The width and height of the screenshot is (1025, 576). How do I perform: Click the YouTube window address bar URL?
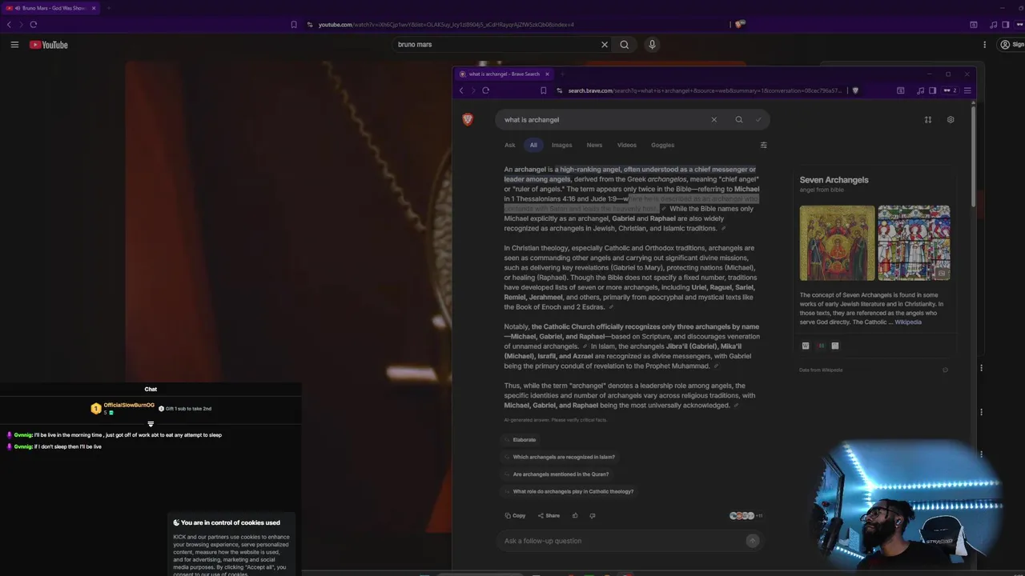pos(446,25)
